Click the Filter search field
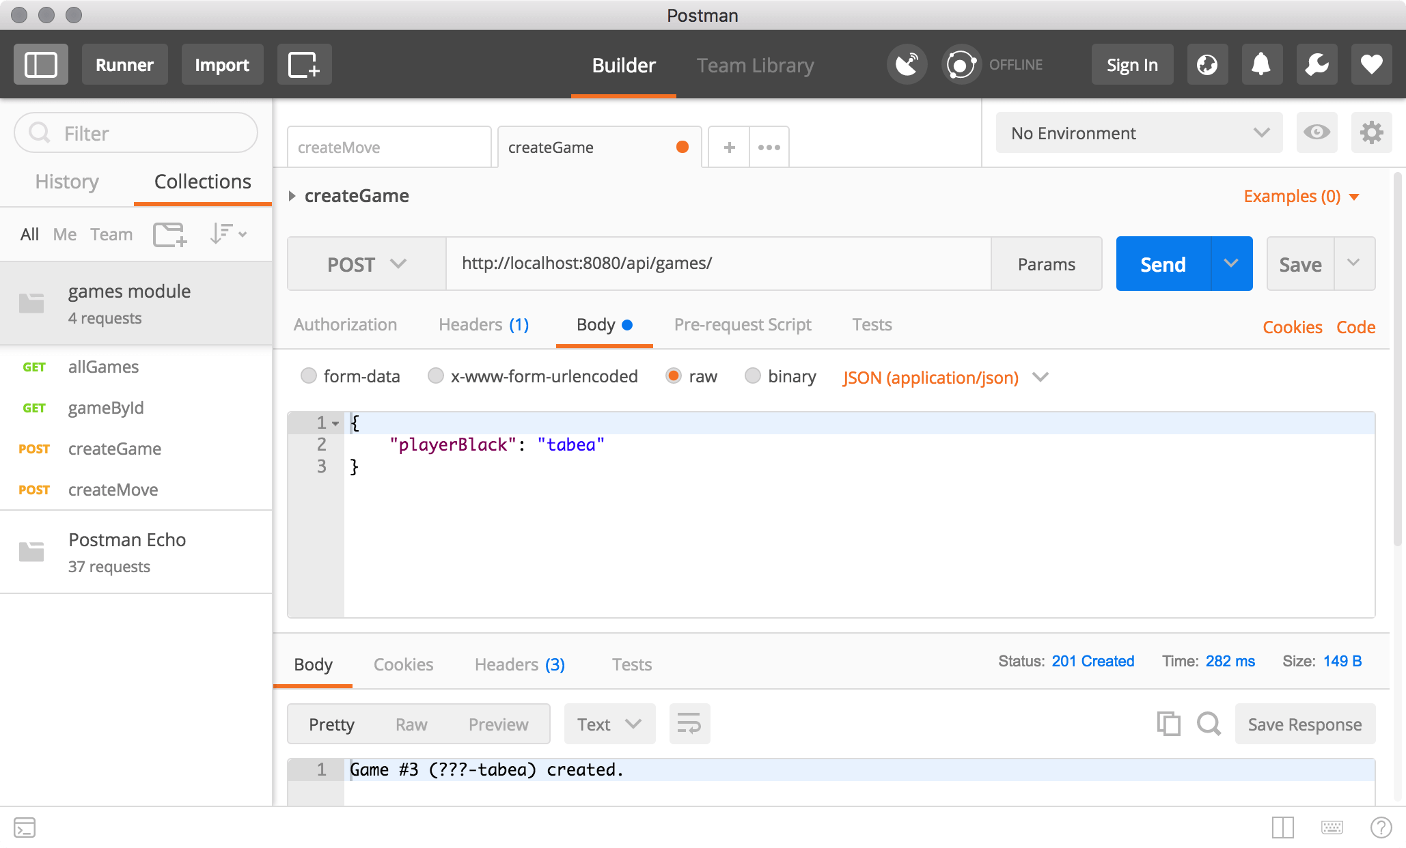 [x=136, y=132]
